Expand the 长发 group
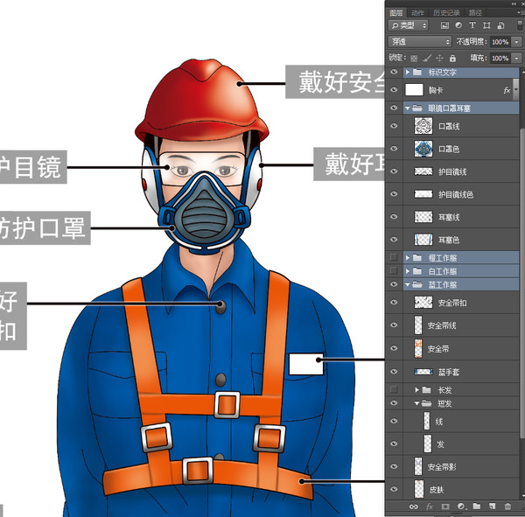The width and height of the screenshot is (525, 517). [x=416, y=390]
